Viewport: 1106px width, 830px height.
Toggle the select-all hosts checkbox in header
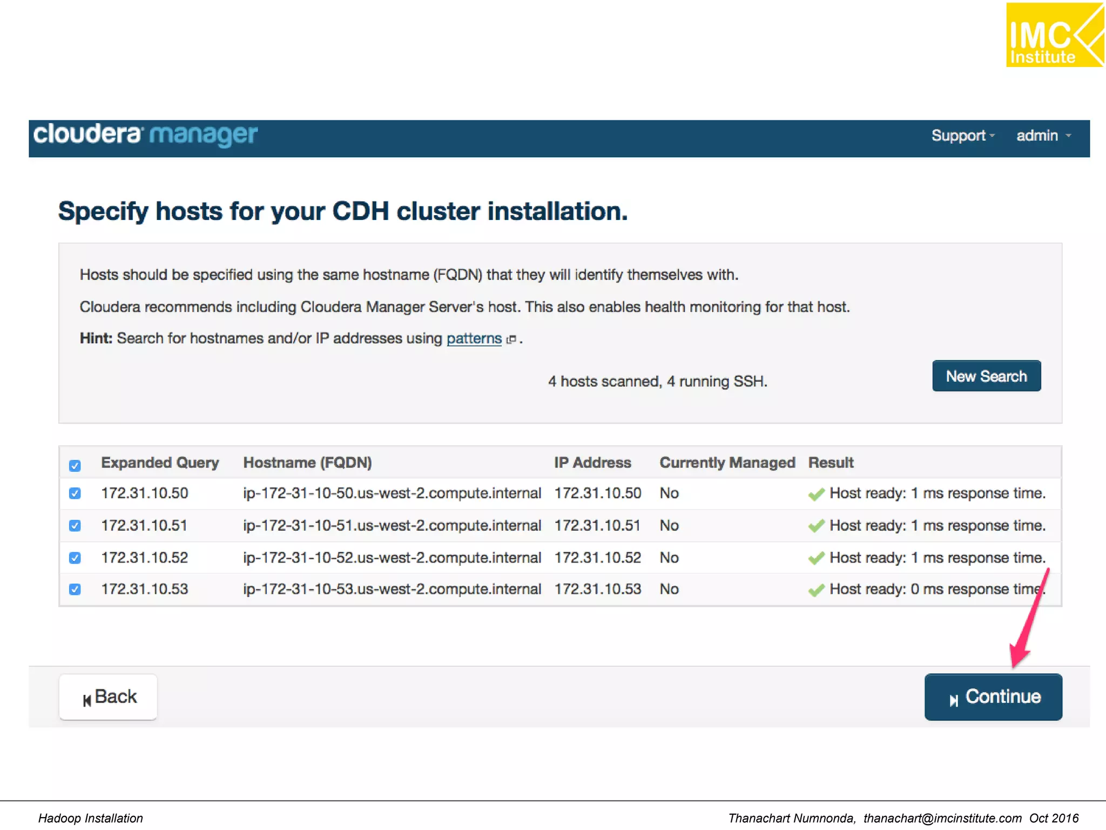pos(75,465)
